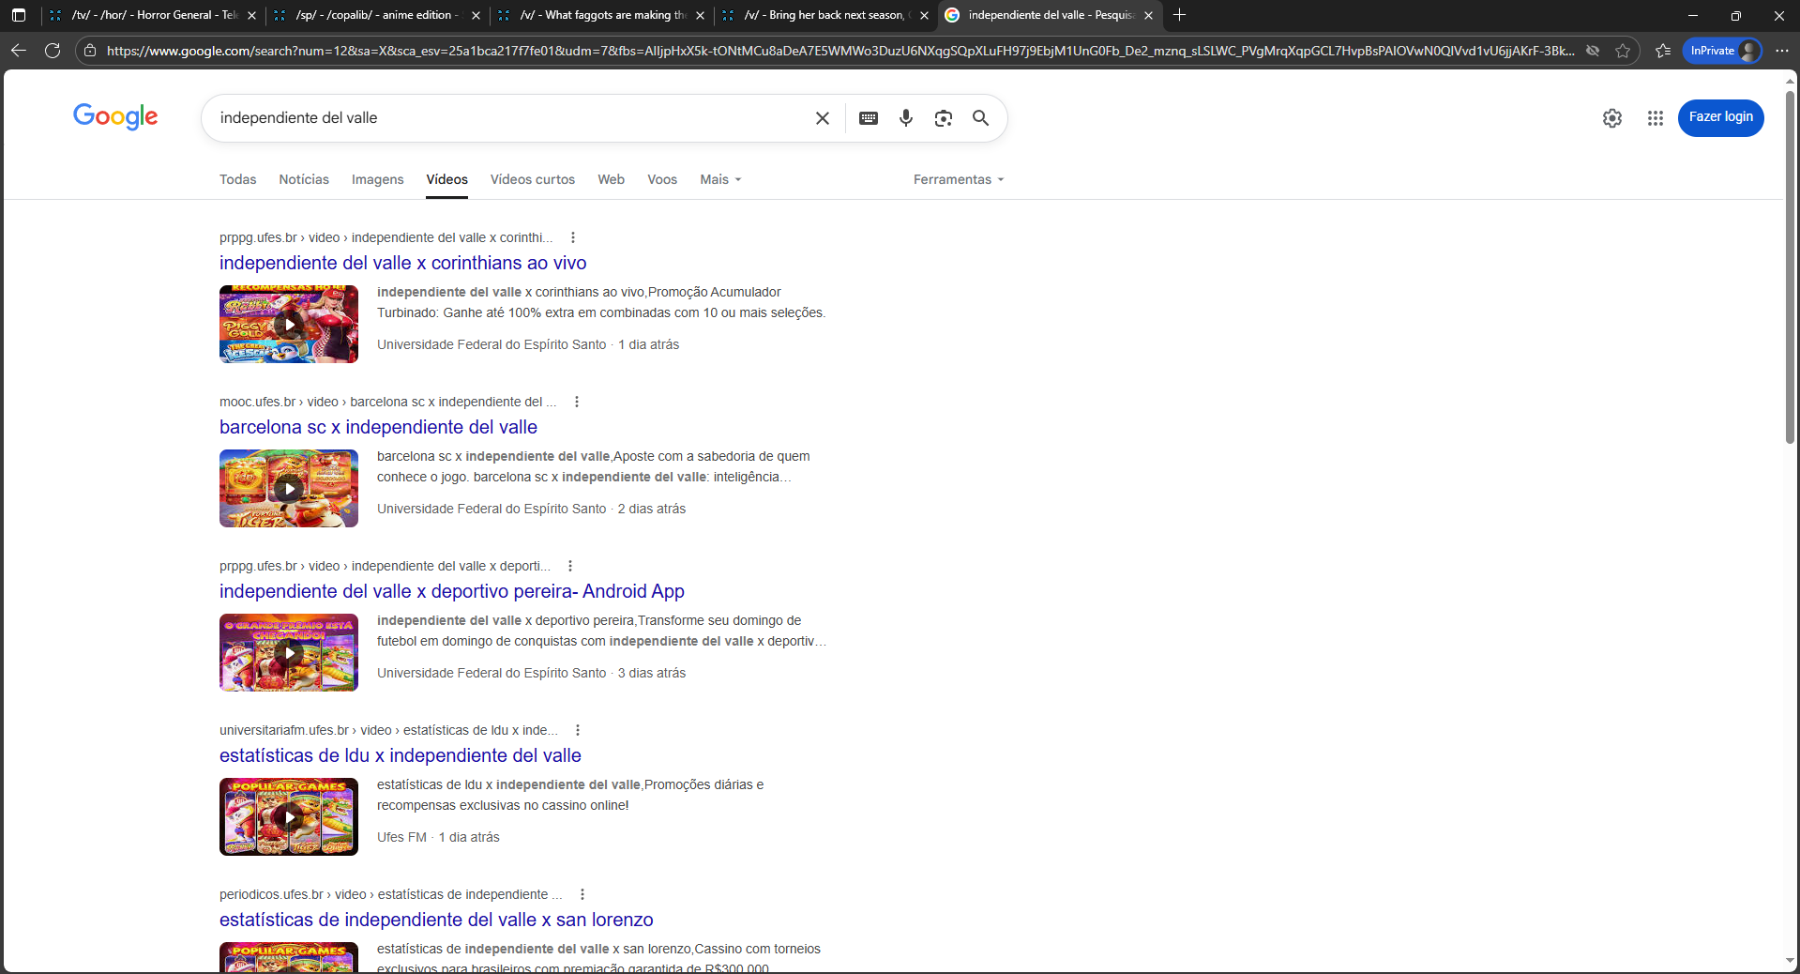Open the tab actions menu icon
Image resolution: width=1800 pixels, height=974 pixels.
[x=18, y=15]
